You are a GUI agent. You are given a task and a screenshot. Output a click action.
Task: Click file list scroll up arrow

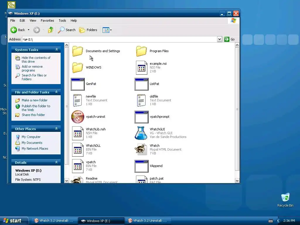pos(237,45)
